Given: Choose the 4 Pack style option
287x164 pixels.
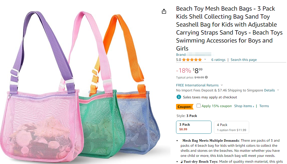Looking at the screenshot, I should (x=231, y=127).
